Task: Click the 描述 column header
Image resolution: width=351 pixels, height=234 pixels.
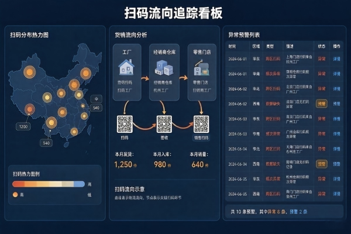Action: (x=290, y=46)
